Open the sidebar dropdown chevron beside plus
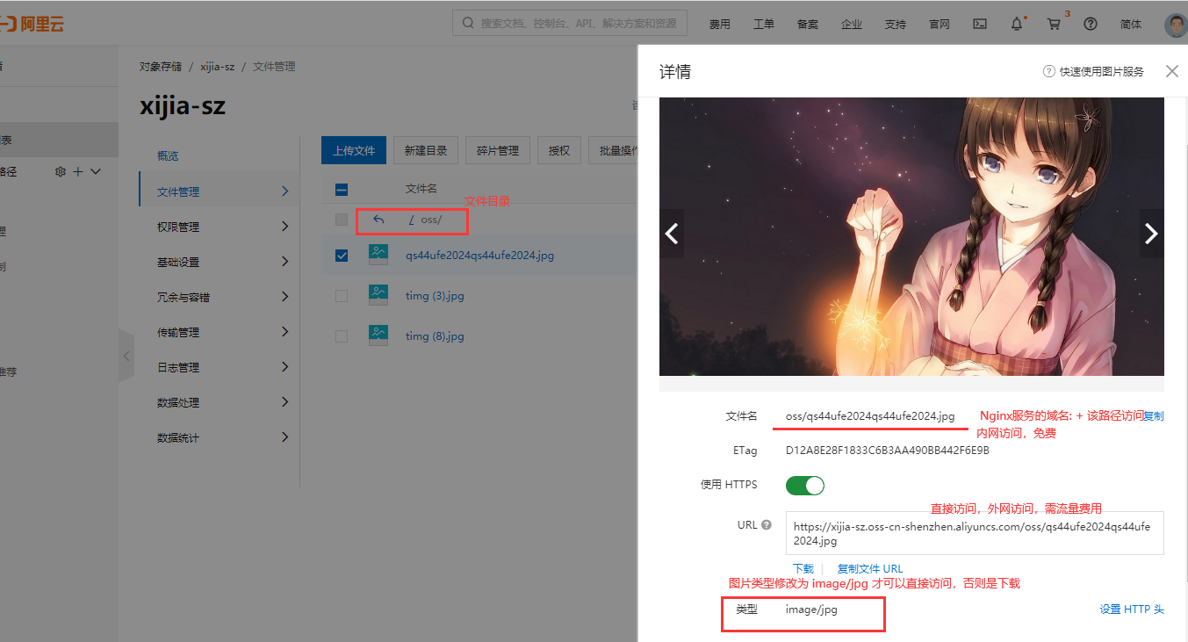The image size is (1188, 642). coord(96,171)
